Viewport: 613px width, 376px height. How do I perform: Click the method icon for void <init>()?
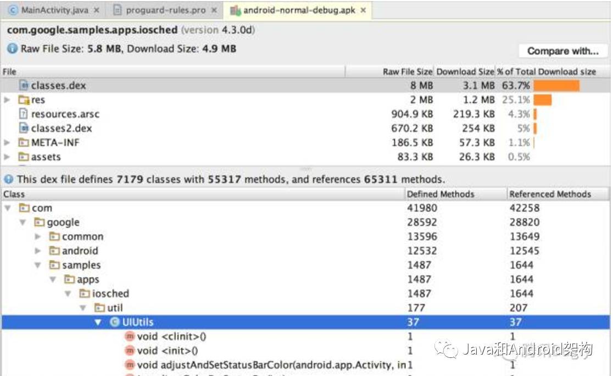tap(130, 351)
